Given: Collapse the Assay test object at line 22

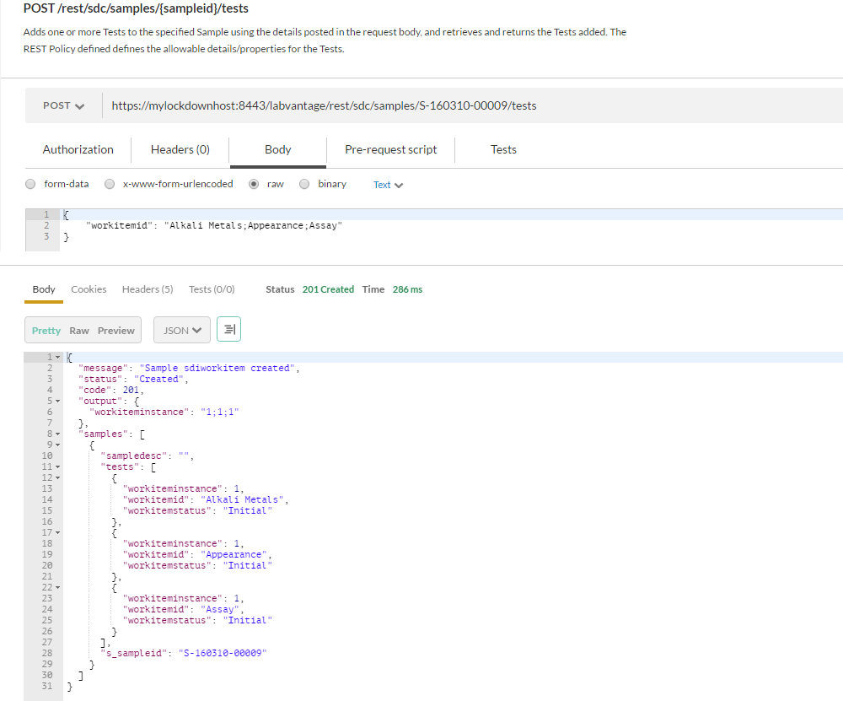Looking at the screenshot, I should [x=58, y=587].
